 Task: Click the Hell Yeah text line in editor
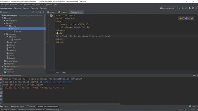click(x=83, y=36)
